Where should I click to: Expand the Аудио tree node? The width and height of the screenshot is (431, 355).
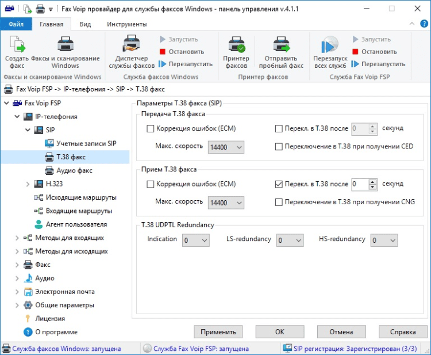tap(17, 278)
